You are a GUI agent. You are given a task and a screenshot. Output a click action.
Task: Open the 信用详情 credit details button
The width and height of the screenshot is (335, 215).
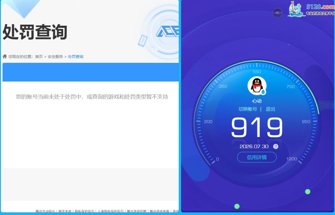[257, 157]
